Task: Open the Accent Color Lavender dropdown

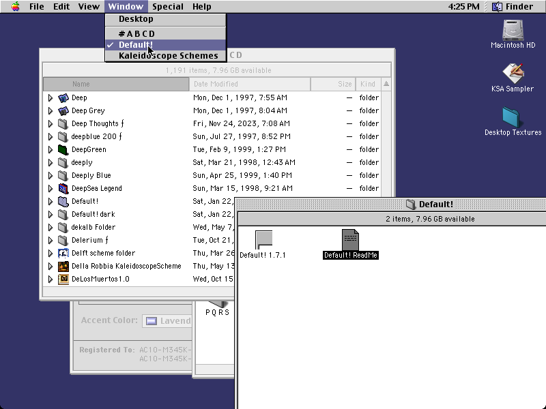Action: point(167,320)
